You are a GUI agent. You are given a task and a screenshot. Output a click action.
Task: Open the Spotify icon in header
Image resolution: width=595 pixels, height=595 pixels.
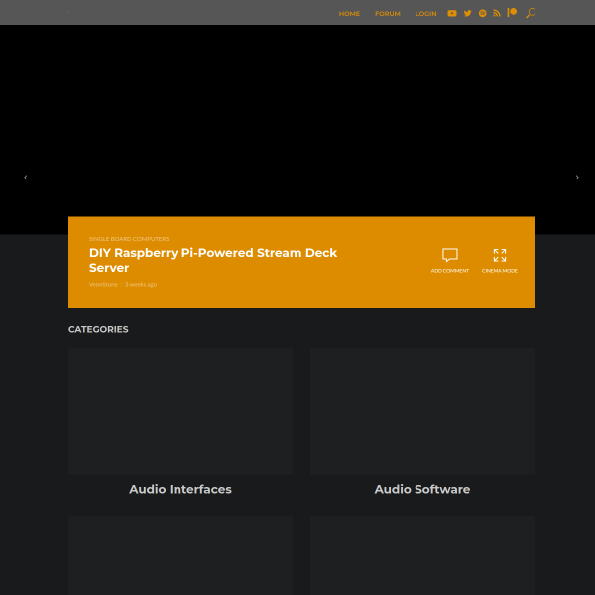[x=482, y=13]
